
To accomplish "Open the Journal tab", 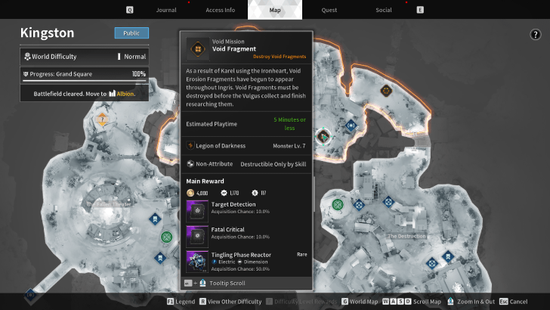I will (166, 10).
